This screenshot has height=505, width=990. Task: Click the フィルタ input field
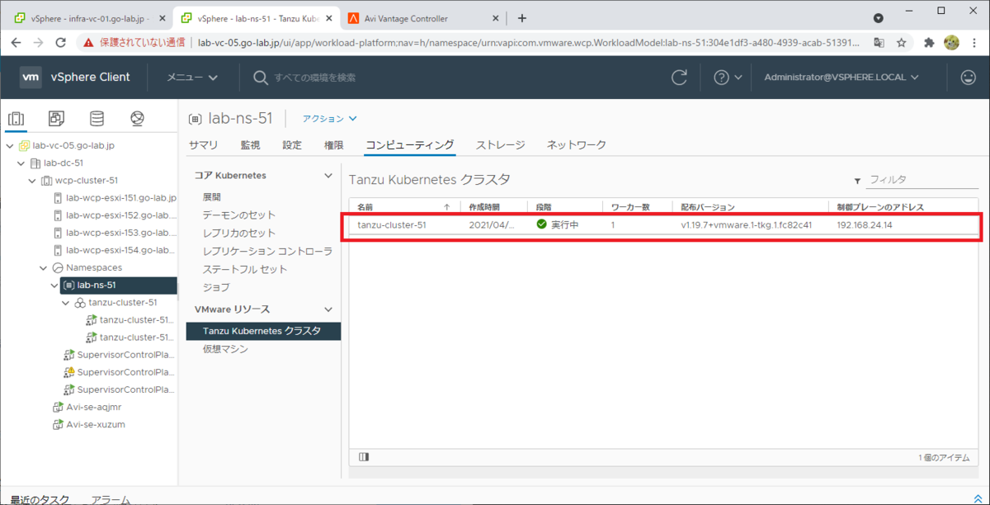tap(923, 180)
